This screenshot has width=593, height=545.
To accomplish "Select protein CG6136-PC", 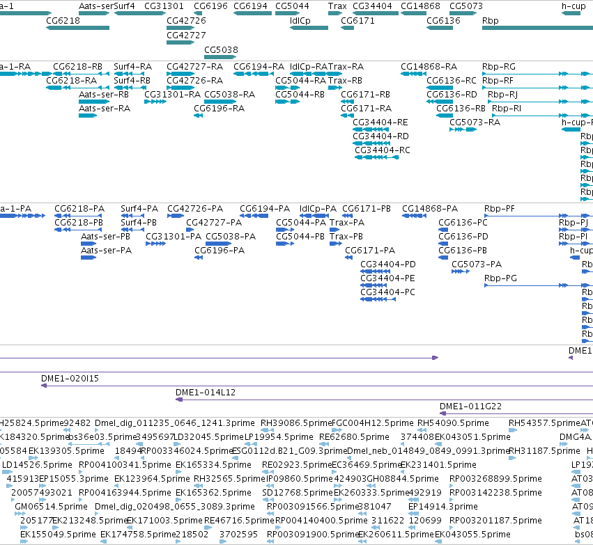I will click(463, 223).
